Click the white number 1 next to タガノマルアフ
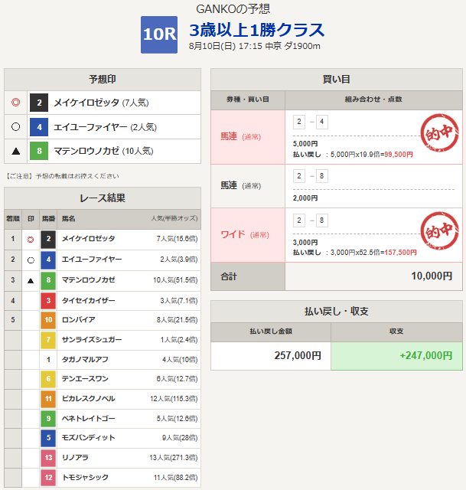Screen dimensions: 466x490 (x=48, y=360)
